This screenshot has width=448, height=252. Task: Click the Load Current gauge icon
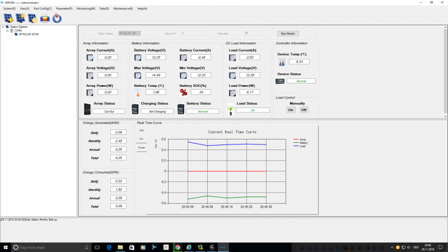(x=232, y=58)
